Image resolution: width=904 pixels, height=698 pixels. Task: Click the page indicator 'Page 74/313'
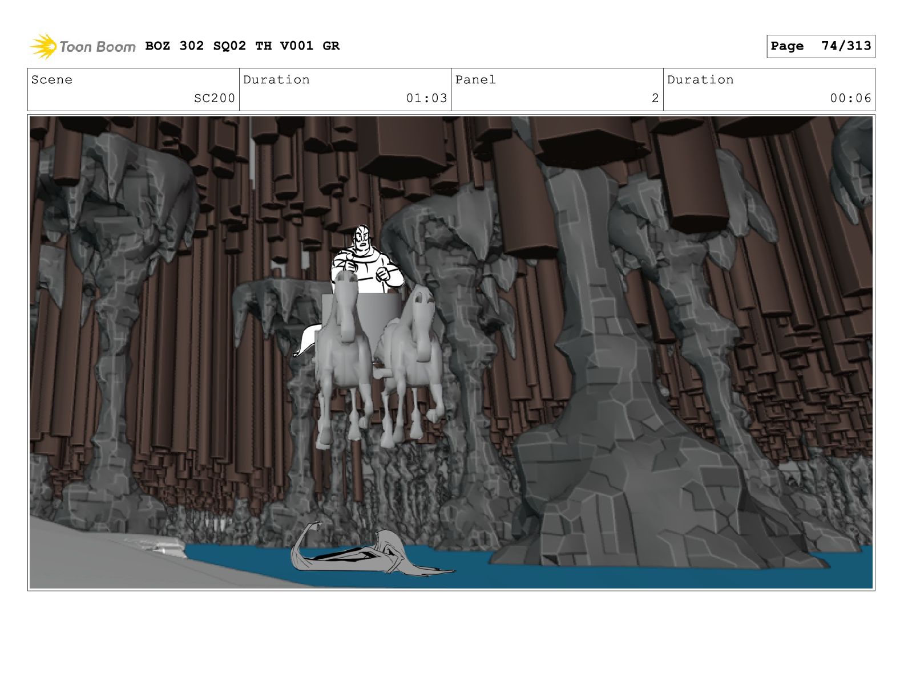tap(821, 46)
